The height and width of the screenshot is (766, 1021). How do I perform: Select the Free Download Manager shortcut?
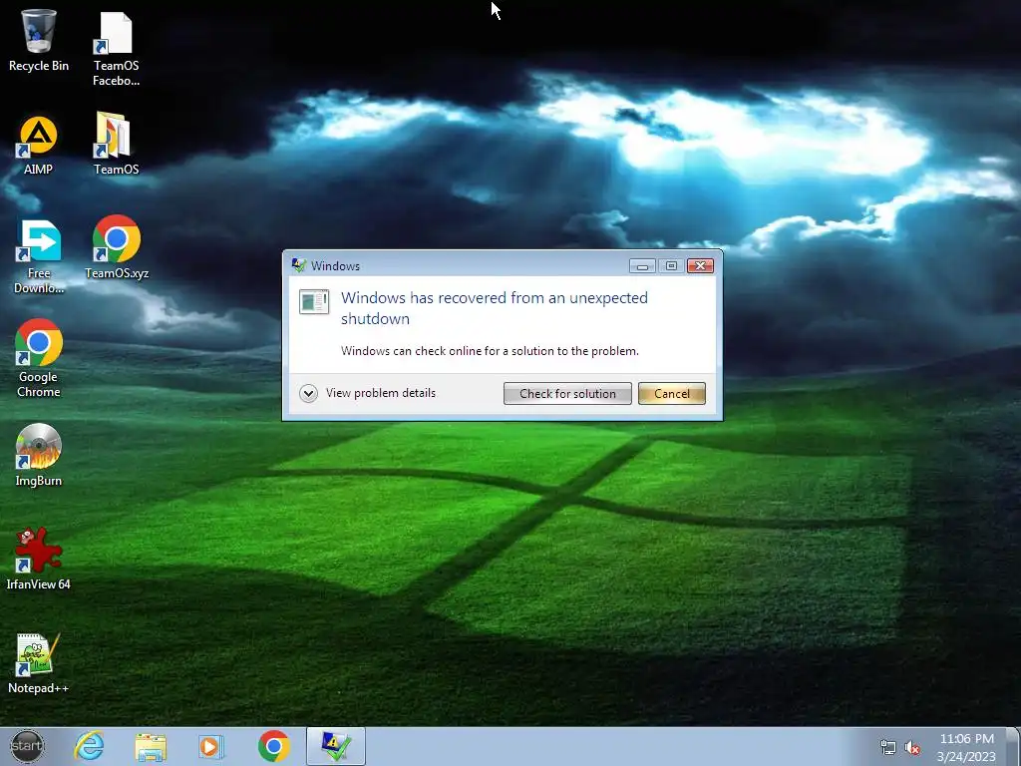[39, 256]
